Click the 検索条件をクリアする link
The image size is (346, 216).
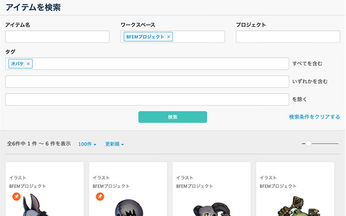(x=315, y=117)
